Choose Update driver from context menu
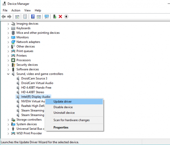Image resolution: width=170 pixels, height=145 pixels. [74, 101]
